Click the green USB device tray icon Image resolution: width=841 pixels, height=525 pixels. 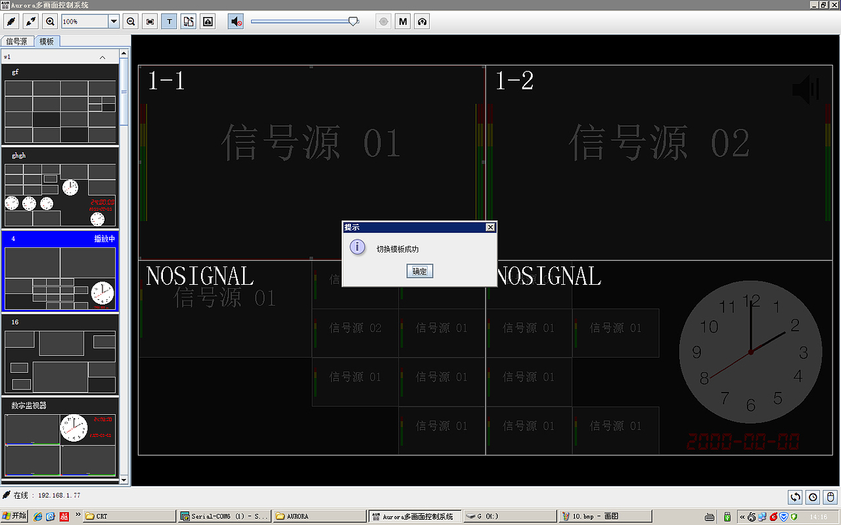727,517
